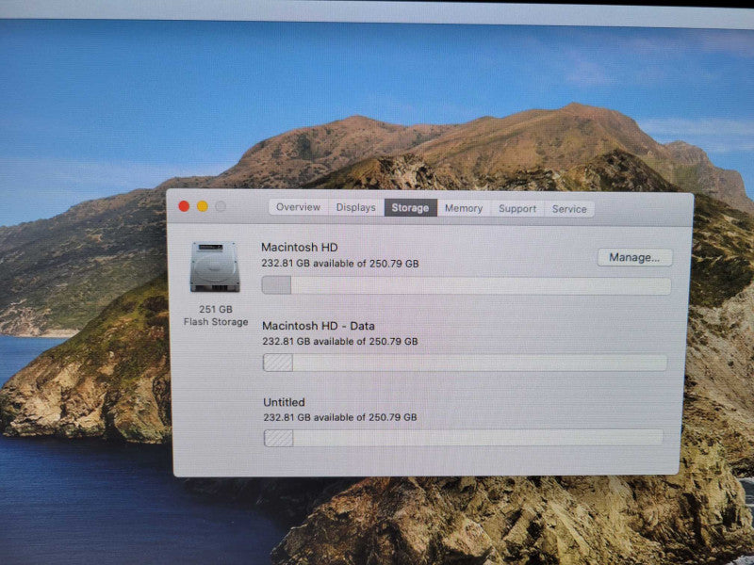754x565 pixels.
Task: Click the Untitled volume usage bar
Action: tap(464, 438)
